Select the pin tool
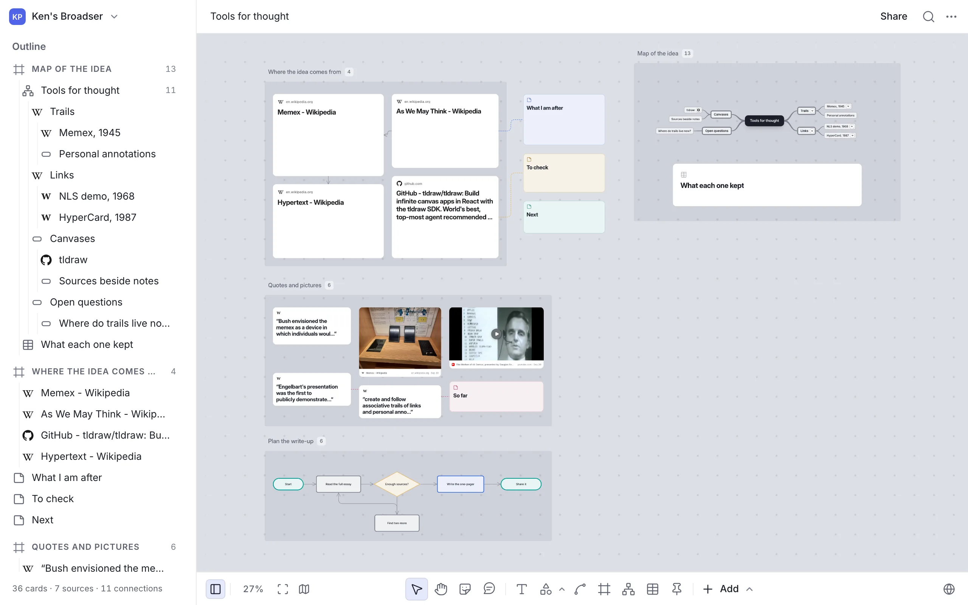The height and width of the screenshot is (605, 968). click(x=677, y=589)
